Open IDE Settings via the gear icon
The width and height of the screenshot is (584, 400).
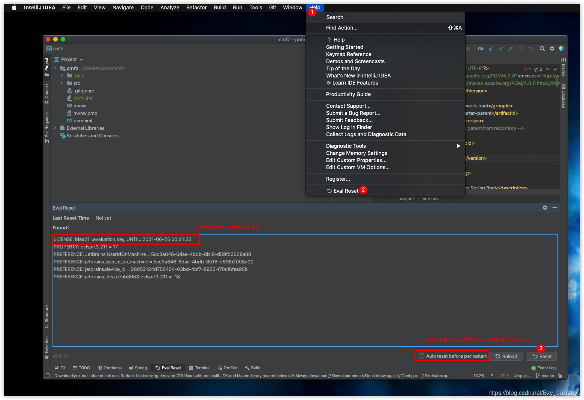coord(552,48)
